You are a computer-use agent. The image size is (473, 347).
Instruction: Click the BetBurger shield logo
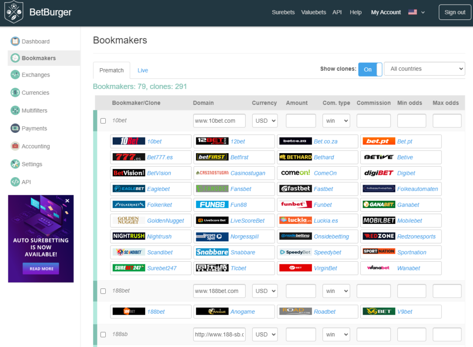tap(13, 12)
